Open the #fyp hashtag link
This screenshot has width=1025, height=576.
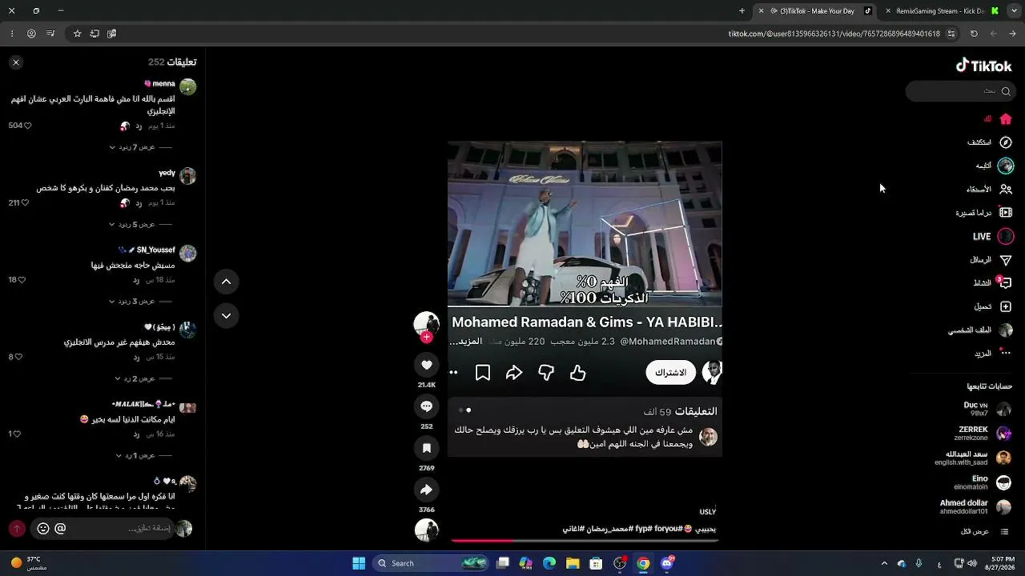(644, 529)
